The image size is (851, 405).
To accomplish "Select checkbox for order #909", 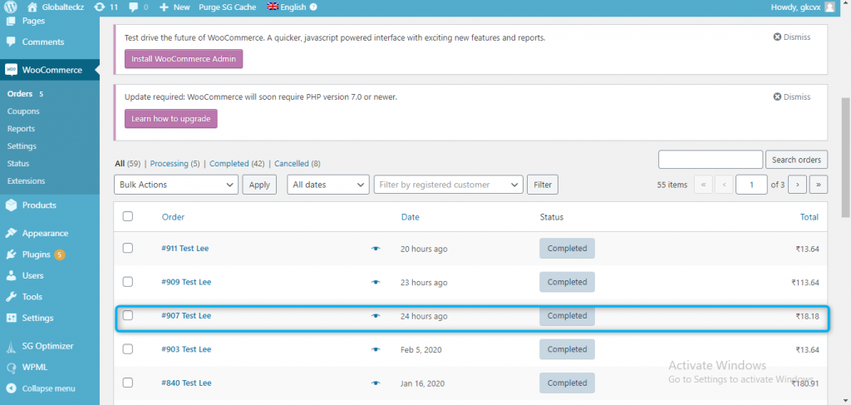I will (127, 281).
